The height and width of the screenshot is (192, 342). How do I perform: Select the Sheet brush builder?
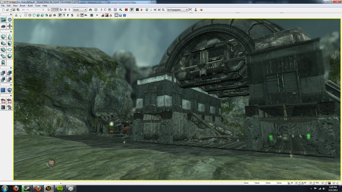pyautogui.click(x=10, y=50)
